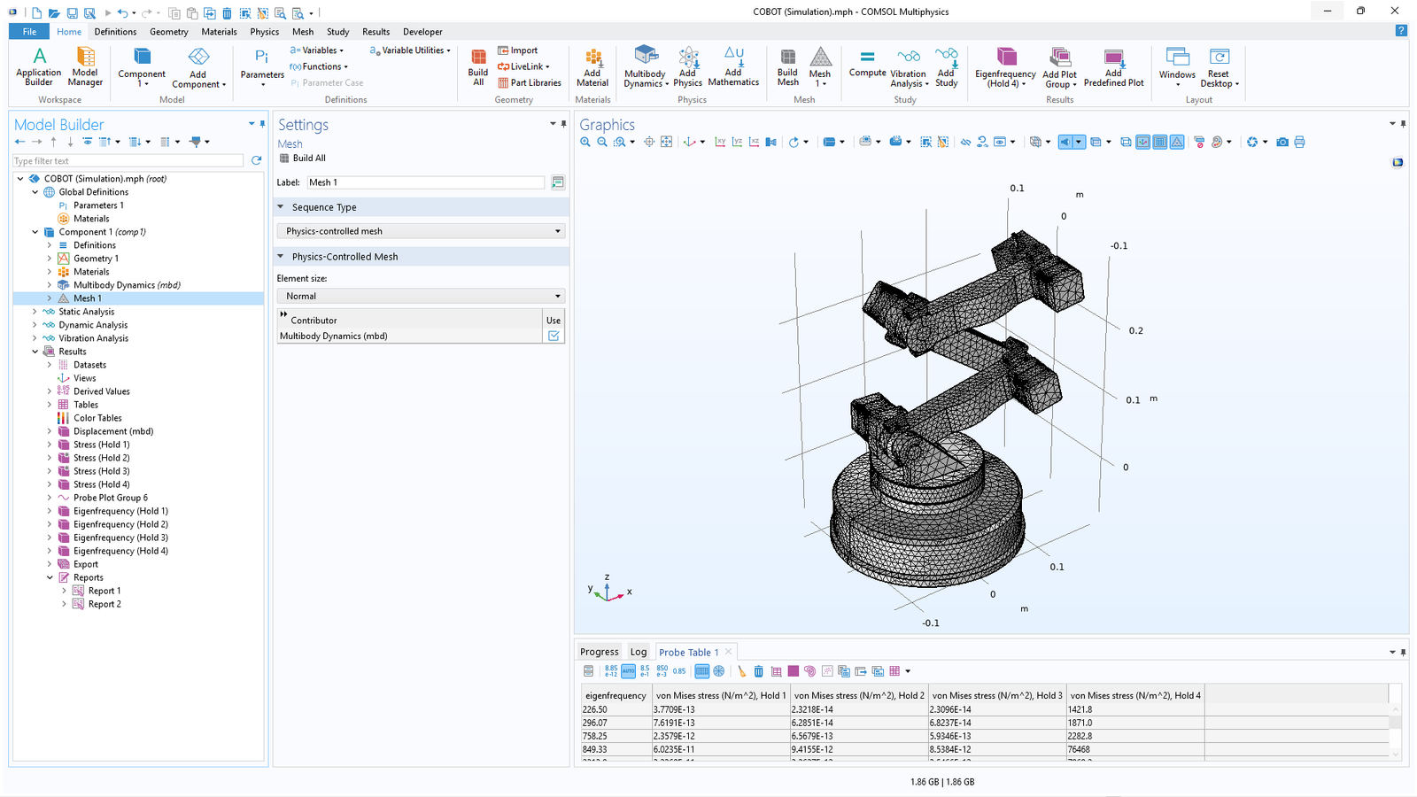Image resolution: width=1417 pixels, height=797 pixels.
Task: Open the Physics-controlled mesh sequence dropdown
Action: coord(421,231)
